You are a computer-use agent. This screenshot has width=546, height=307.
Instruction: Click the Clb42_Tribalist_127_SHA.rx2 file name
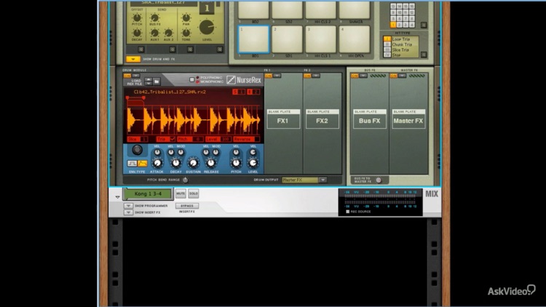(170, 92)
